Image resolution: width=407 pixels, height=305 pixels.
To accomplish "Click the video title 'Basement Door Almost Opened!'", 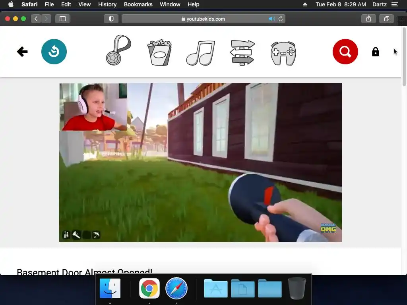I will pyautogui.click(x=84, y=272).
